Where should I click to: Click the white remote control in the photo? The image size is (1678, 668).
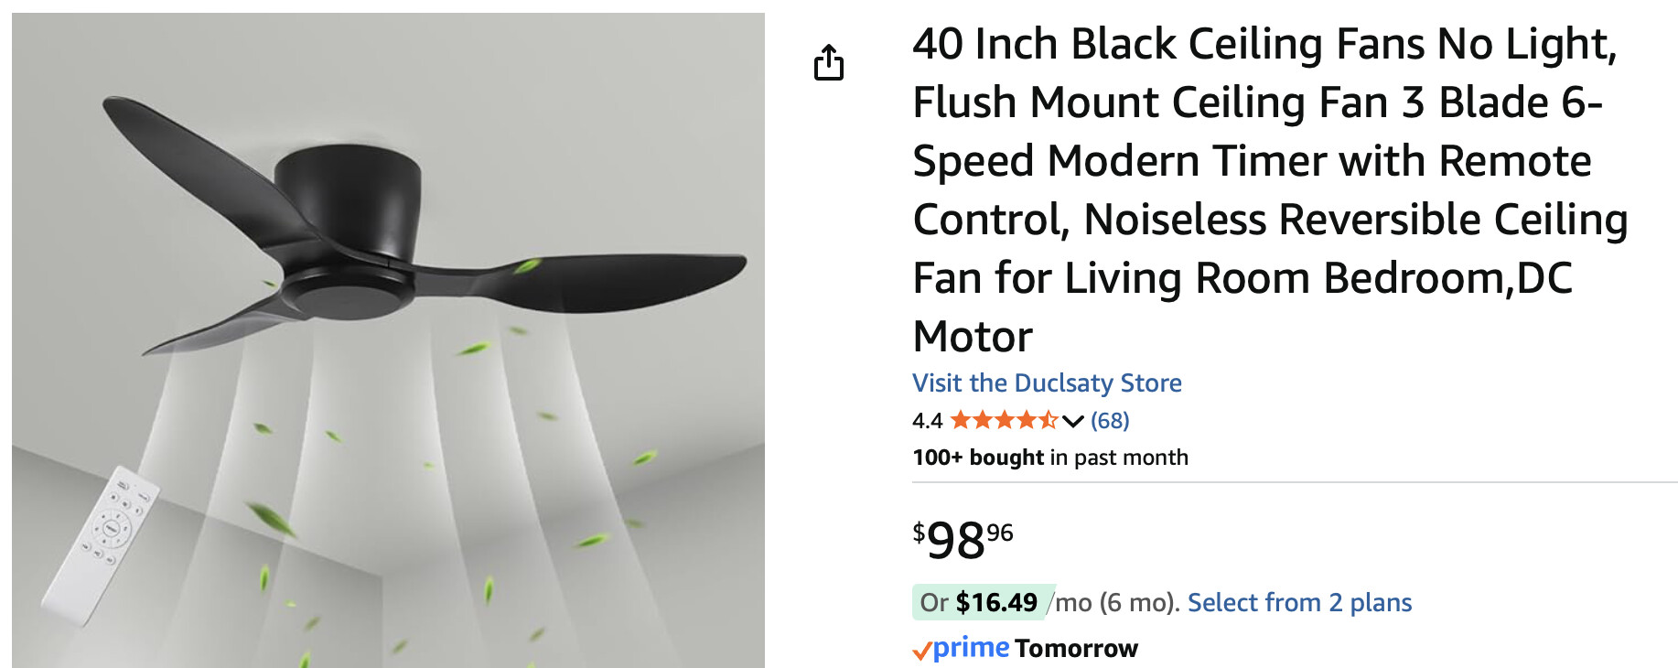coord(100,545)
